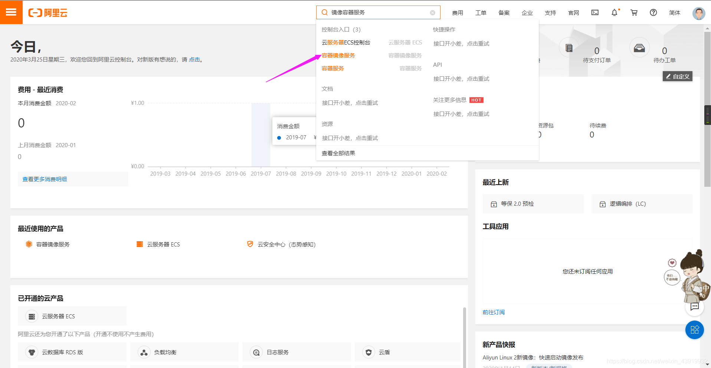Open 支持 in top menu
Image resolution: width=711 pixels, height=368 pixels.
[550, 13]
